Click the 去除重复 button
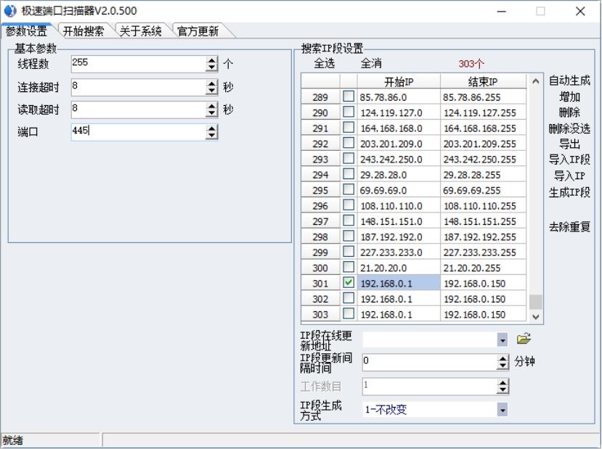 (569, 227)
